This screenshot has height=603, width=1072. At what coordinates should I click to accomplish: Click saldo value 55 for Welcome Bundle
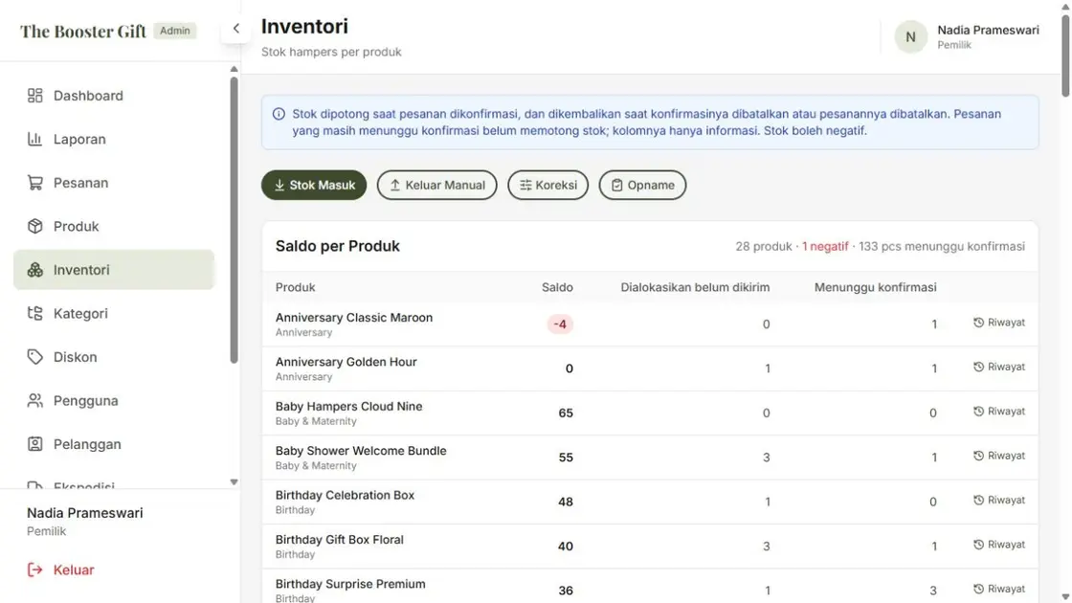point(566,458)
